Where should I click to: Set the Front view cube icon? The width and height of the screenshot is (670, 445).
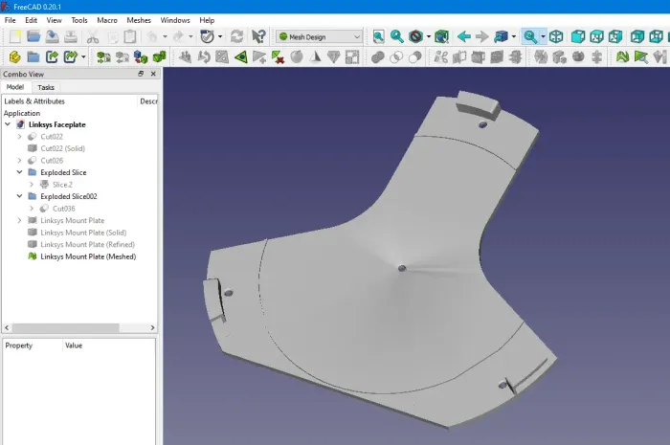pos(578,36)
